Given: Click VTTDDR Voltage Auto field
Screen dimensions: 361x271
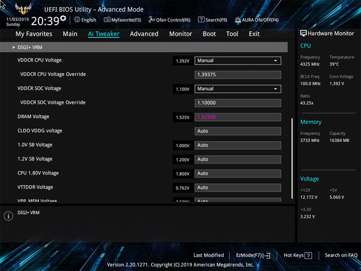Looking at the screenshot, I should coord(238,188).
